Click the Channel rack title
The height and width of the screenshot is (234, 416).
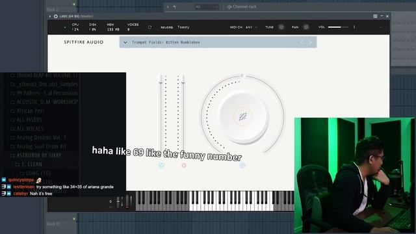(x=244, y=6)
